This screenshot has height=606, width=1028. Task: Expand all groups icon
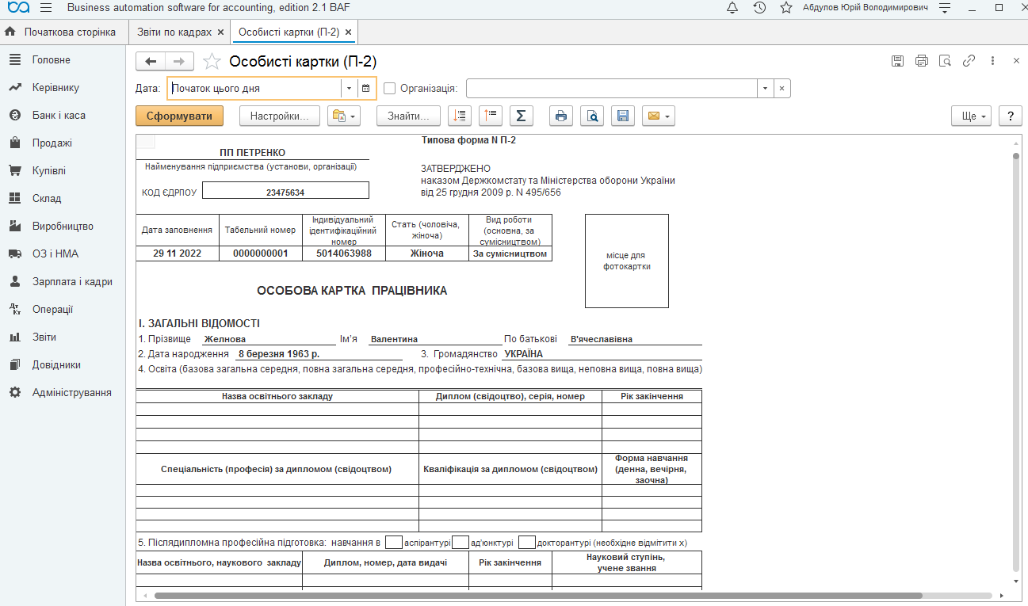[x=460, y=116]
